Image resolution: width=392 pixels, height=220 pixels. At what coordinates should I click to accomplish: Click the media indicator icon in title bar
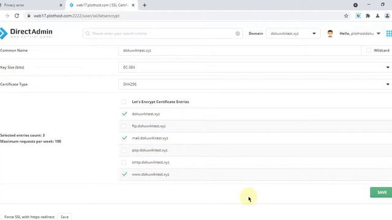355,5
